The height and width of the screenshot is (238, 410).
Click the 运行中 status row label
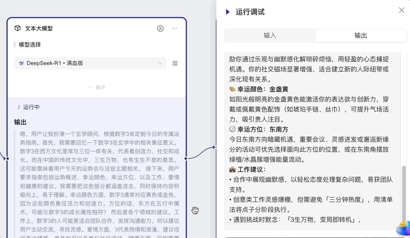(32, 107)
